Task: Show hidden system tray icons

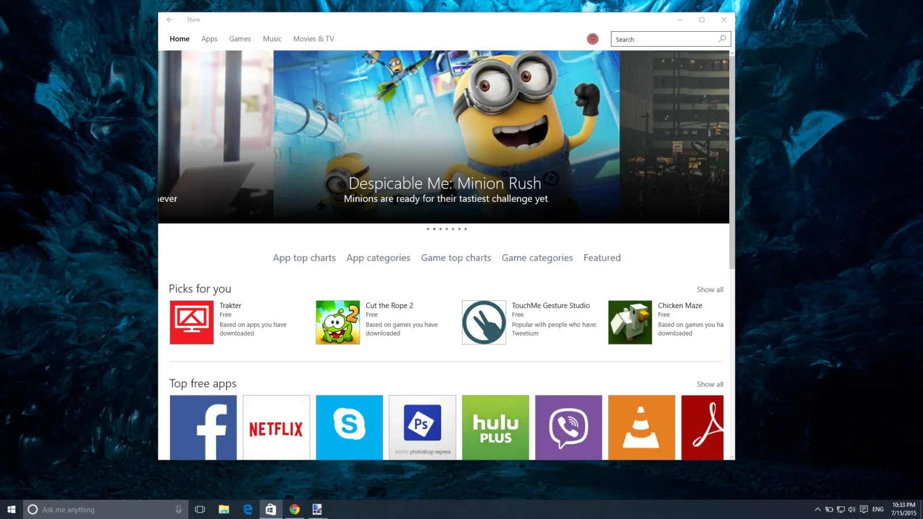Action: coord(817,509)
